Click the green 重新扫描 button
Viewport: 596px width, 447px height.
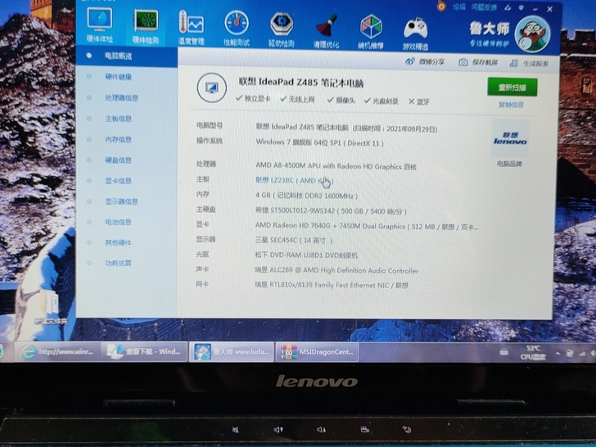512,87
